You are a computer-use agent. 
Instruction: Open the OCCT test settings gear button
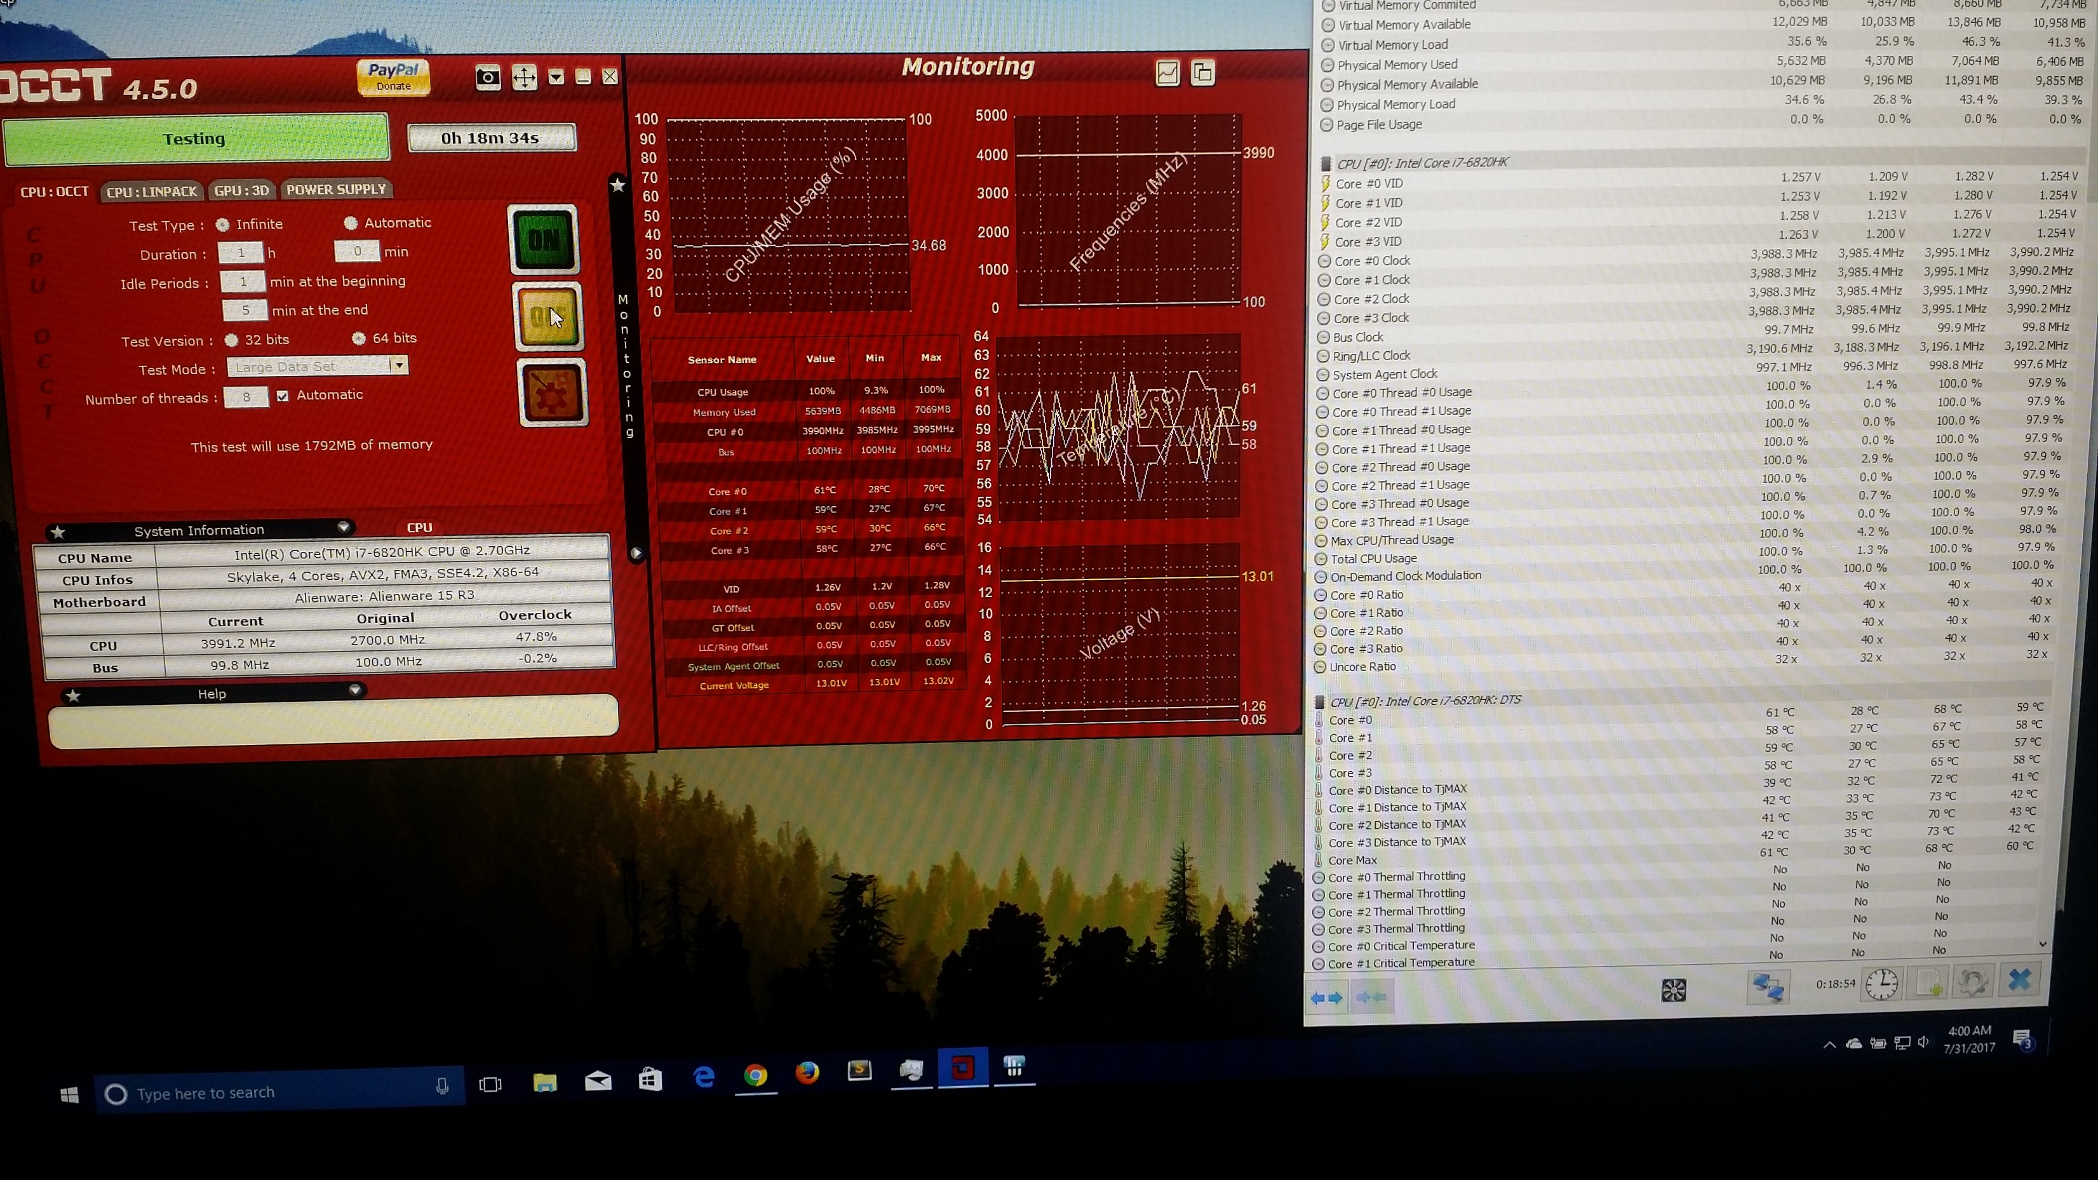(552, 393)
